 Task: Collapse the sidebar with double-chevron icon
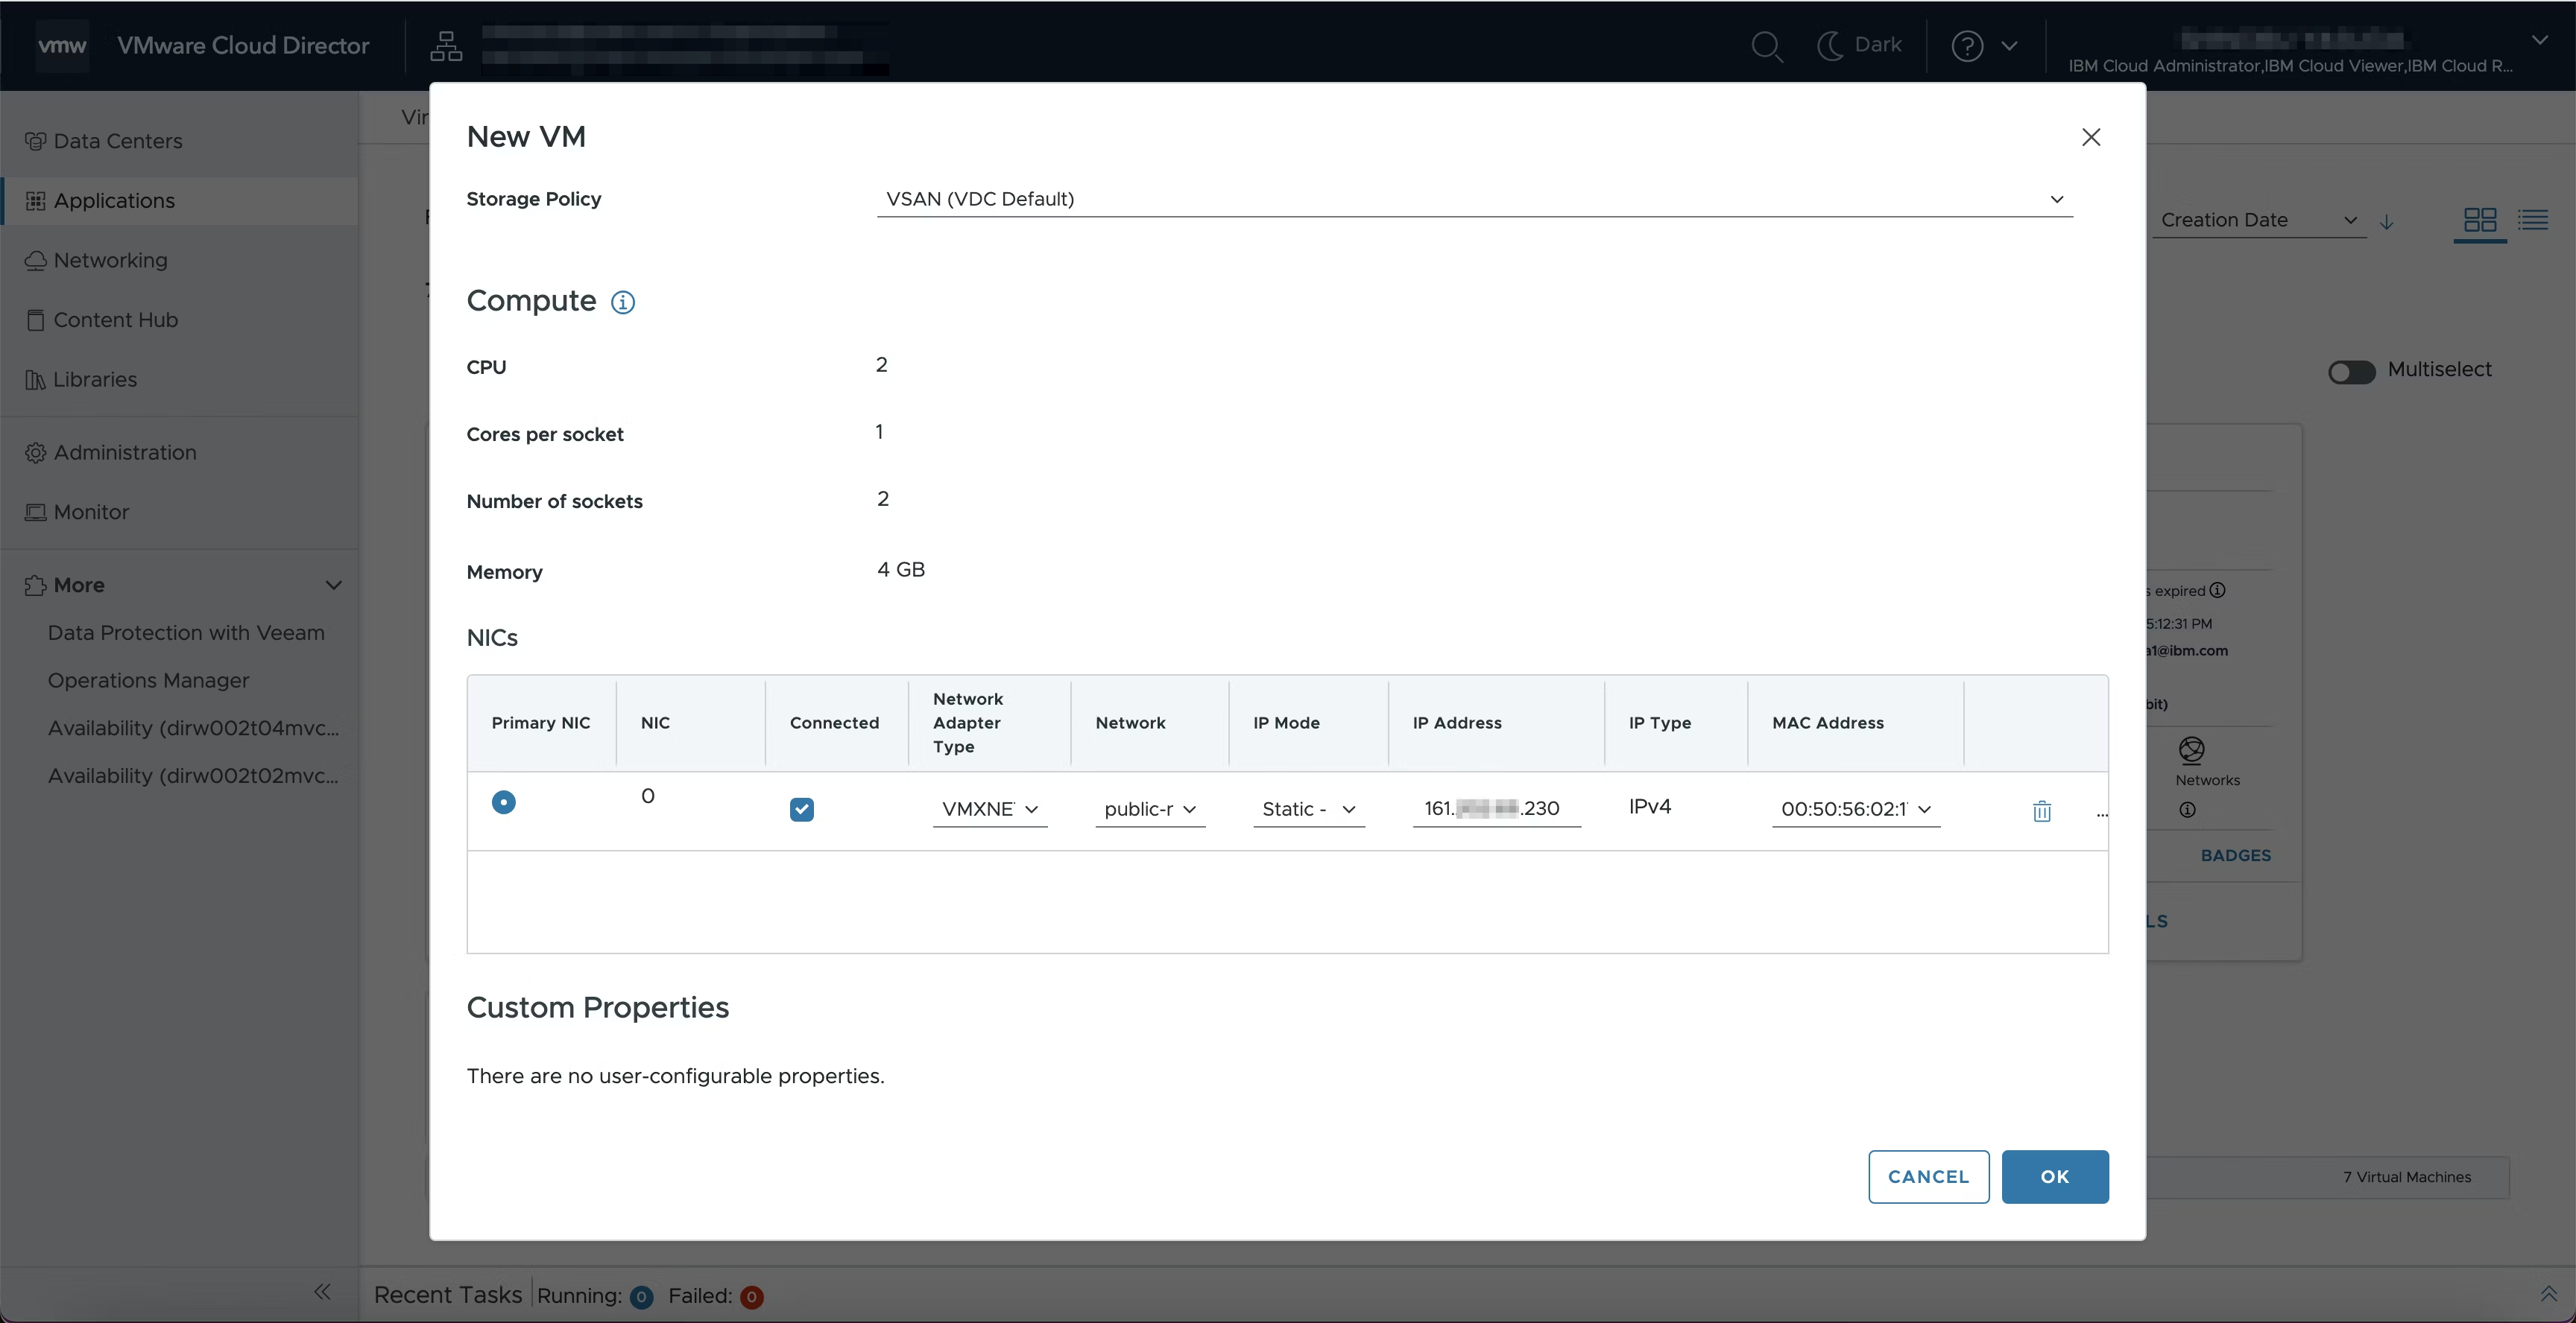click(322, 1291)
